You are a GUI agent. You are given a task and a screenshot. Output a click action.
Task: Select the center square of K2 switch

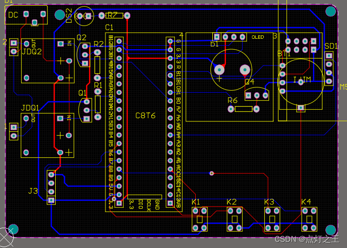(234, 220)
